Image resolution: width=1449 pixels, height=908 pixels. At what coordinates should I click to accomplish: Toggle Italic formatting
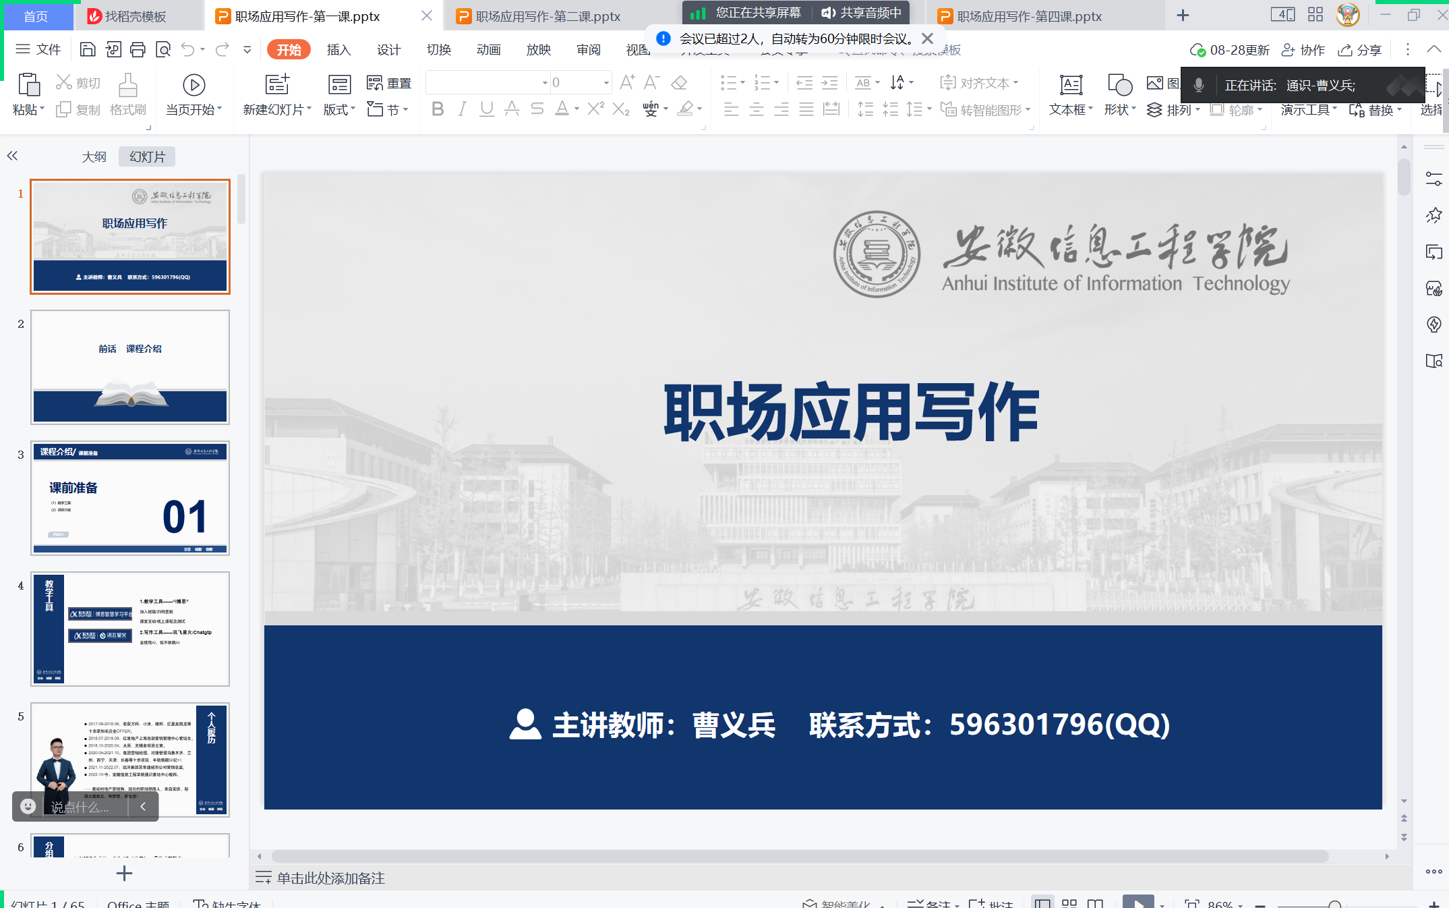462,109
